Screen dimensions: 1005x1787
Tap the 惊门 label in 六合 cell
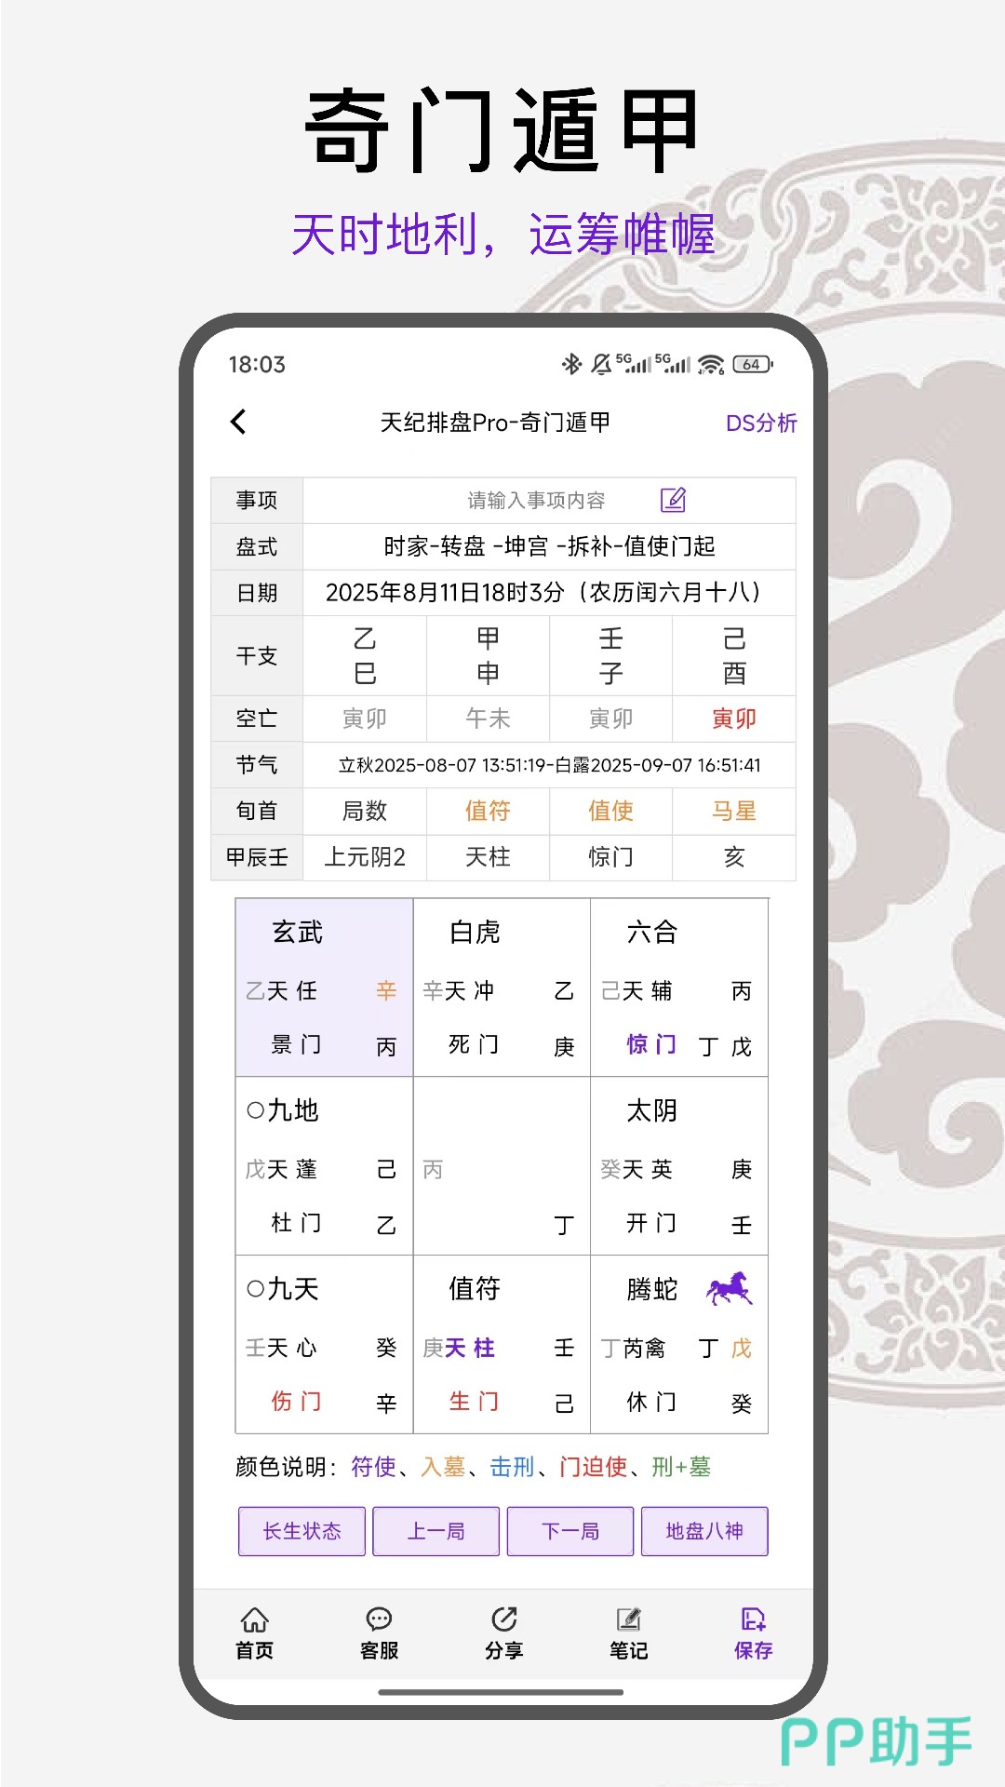pyautogui.click(x=651, y=1044)
